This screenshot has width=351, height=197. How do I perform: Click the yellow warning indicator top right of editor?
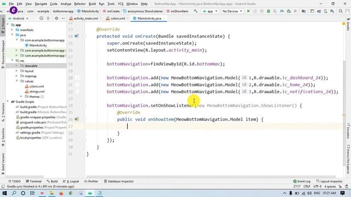pos(344,24)
